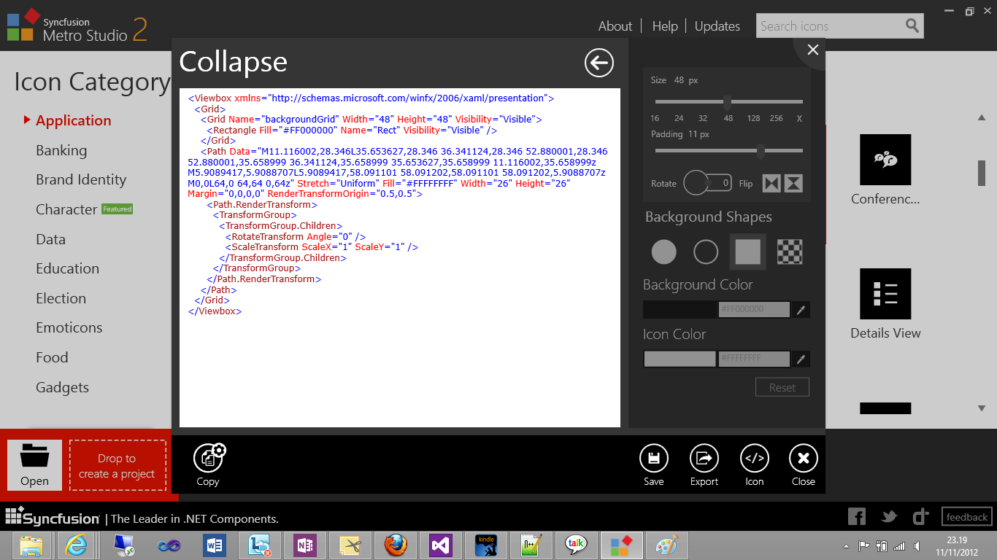Click the Search icons input field
The height and width of the screenshot is (560, 997).
(x=830, y=26)
